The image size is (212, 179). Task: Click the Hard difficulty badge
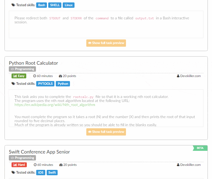19,165
